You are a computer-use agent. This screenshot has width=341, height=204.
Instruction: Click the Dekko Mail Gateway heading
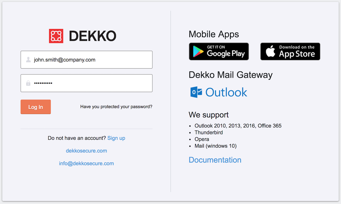230,75
